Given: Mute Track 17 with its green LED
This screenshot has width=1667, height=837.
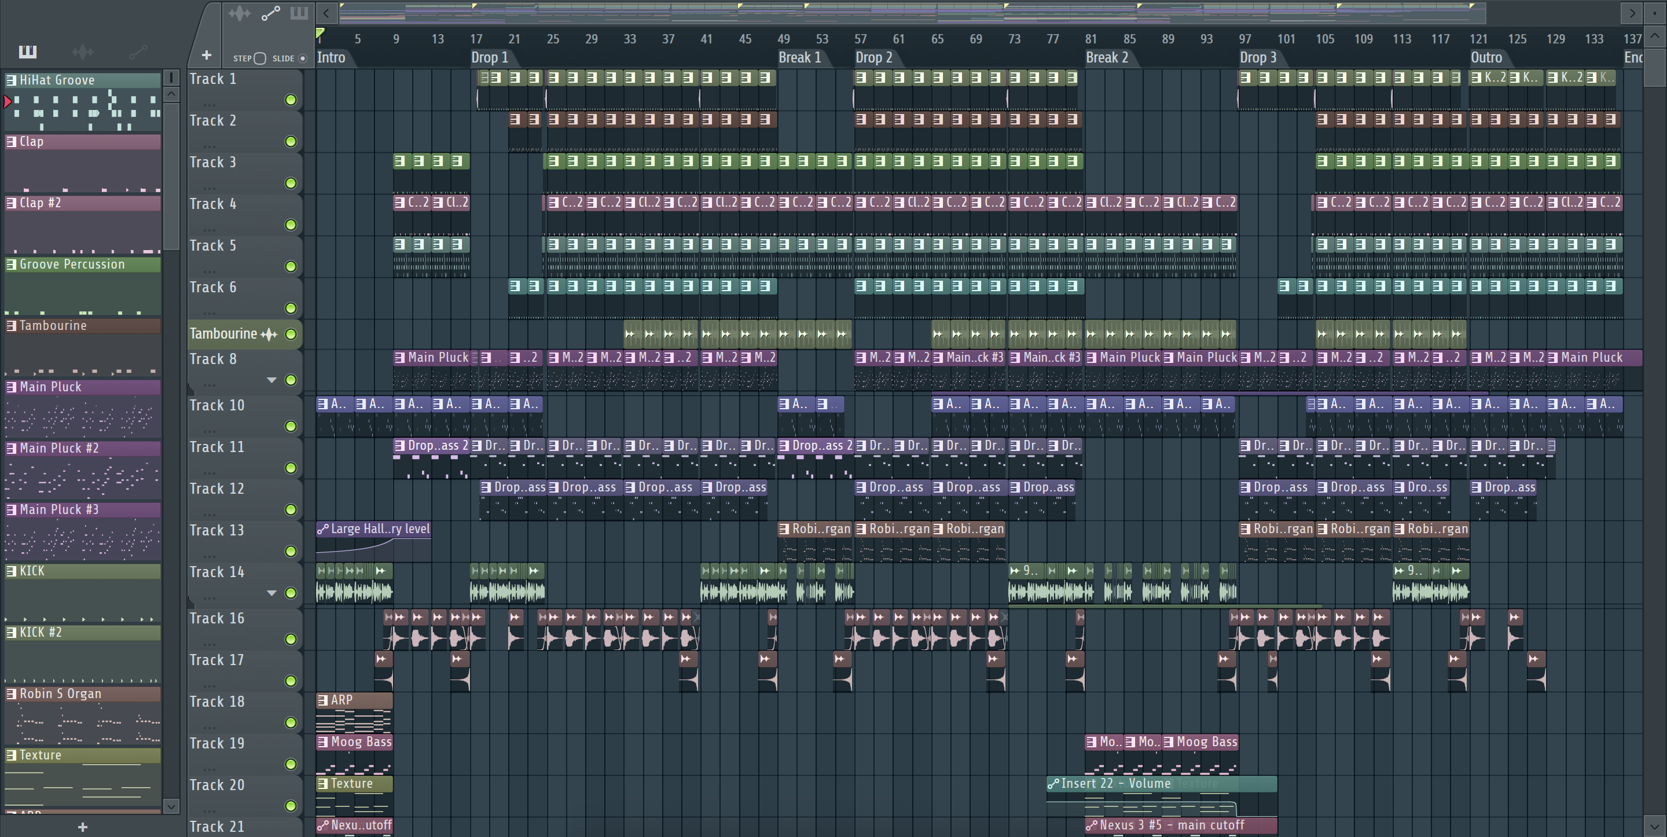Looking at the screenshot, I should (291, 680).
